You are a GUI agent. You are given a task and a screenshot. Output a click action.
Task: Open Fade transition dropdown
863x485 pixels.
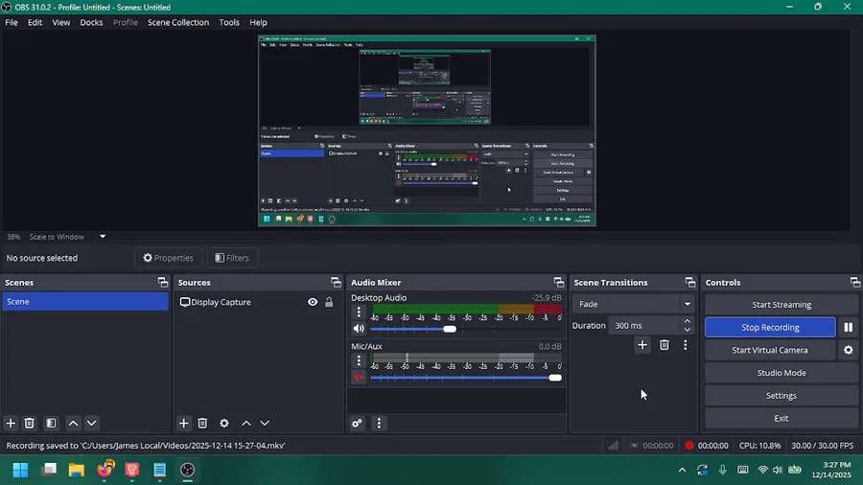(633, 304)
